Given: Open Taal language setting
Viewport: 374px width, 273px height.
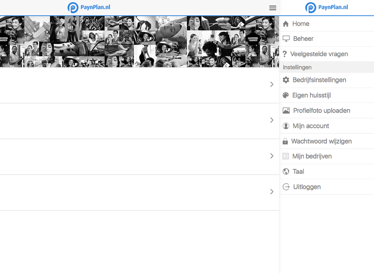Looking at the screenshot, I should tap(327, 172).
